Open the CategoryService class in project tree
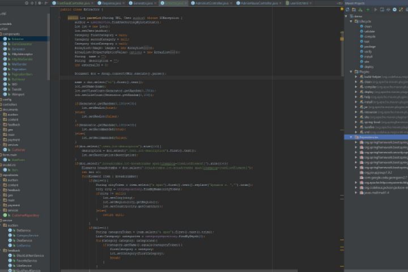The width and height of the screenshot is (408, 272). click(27, 235)
